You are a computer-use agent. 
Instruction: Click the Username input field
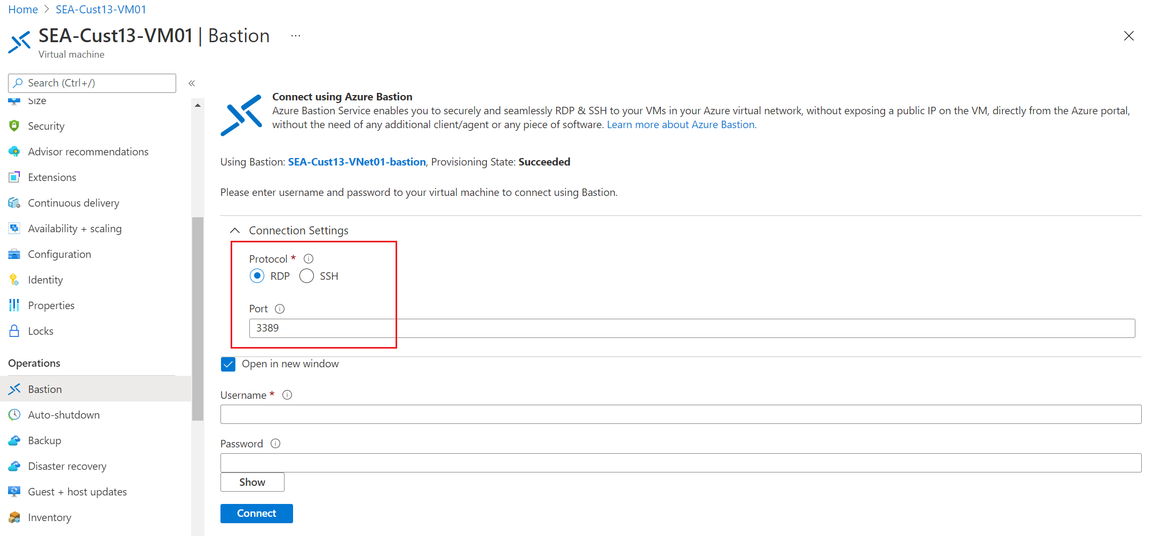(681, 414)
